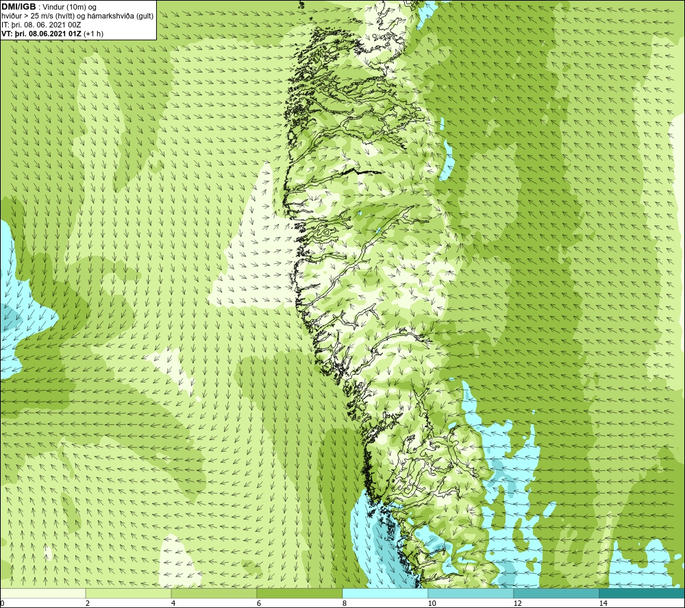Click the 6–8 m/s darker green colour bar segment

pyautogui.click(x=300, y=593)
